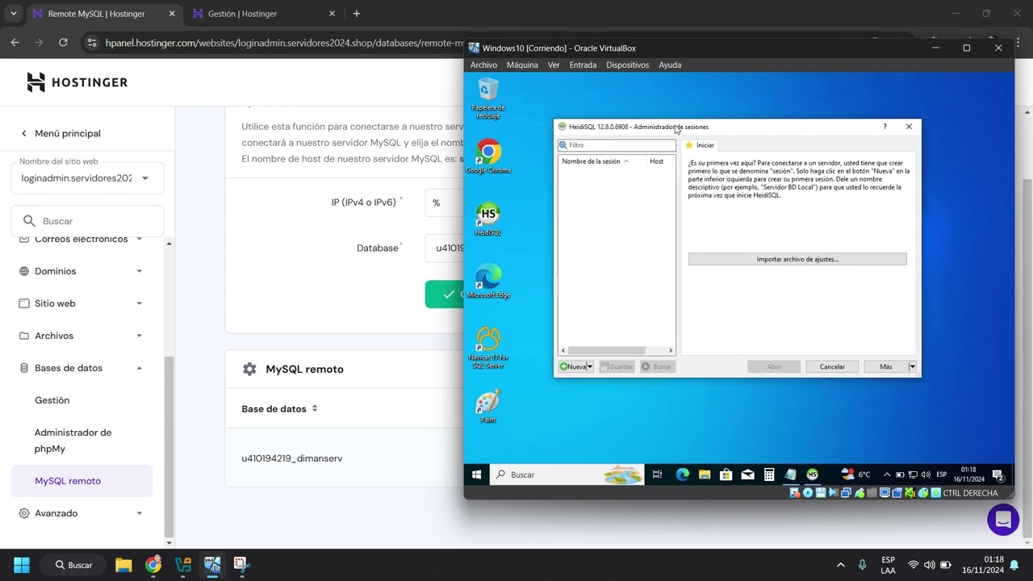Open weather widget showing 6°C in VM
The height and width of the screenshot is (581, 1033).
(x=856, y=474)
